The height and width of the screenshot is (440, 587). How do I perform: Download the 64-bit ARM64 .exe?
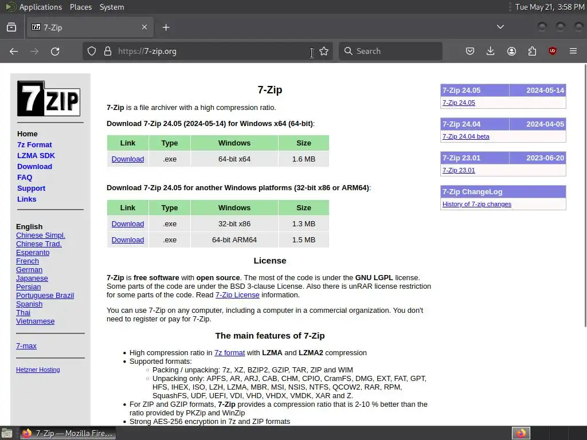(x=128, y=240)
